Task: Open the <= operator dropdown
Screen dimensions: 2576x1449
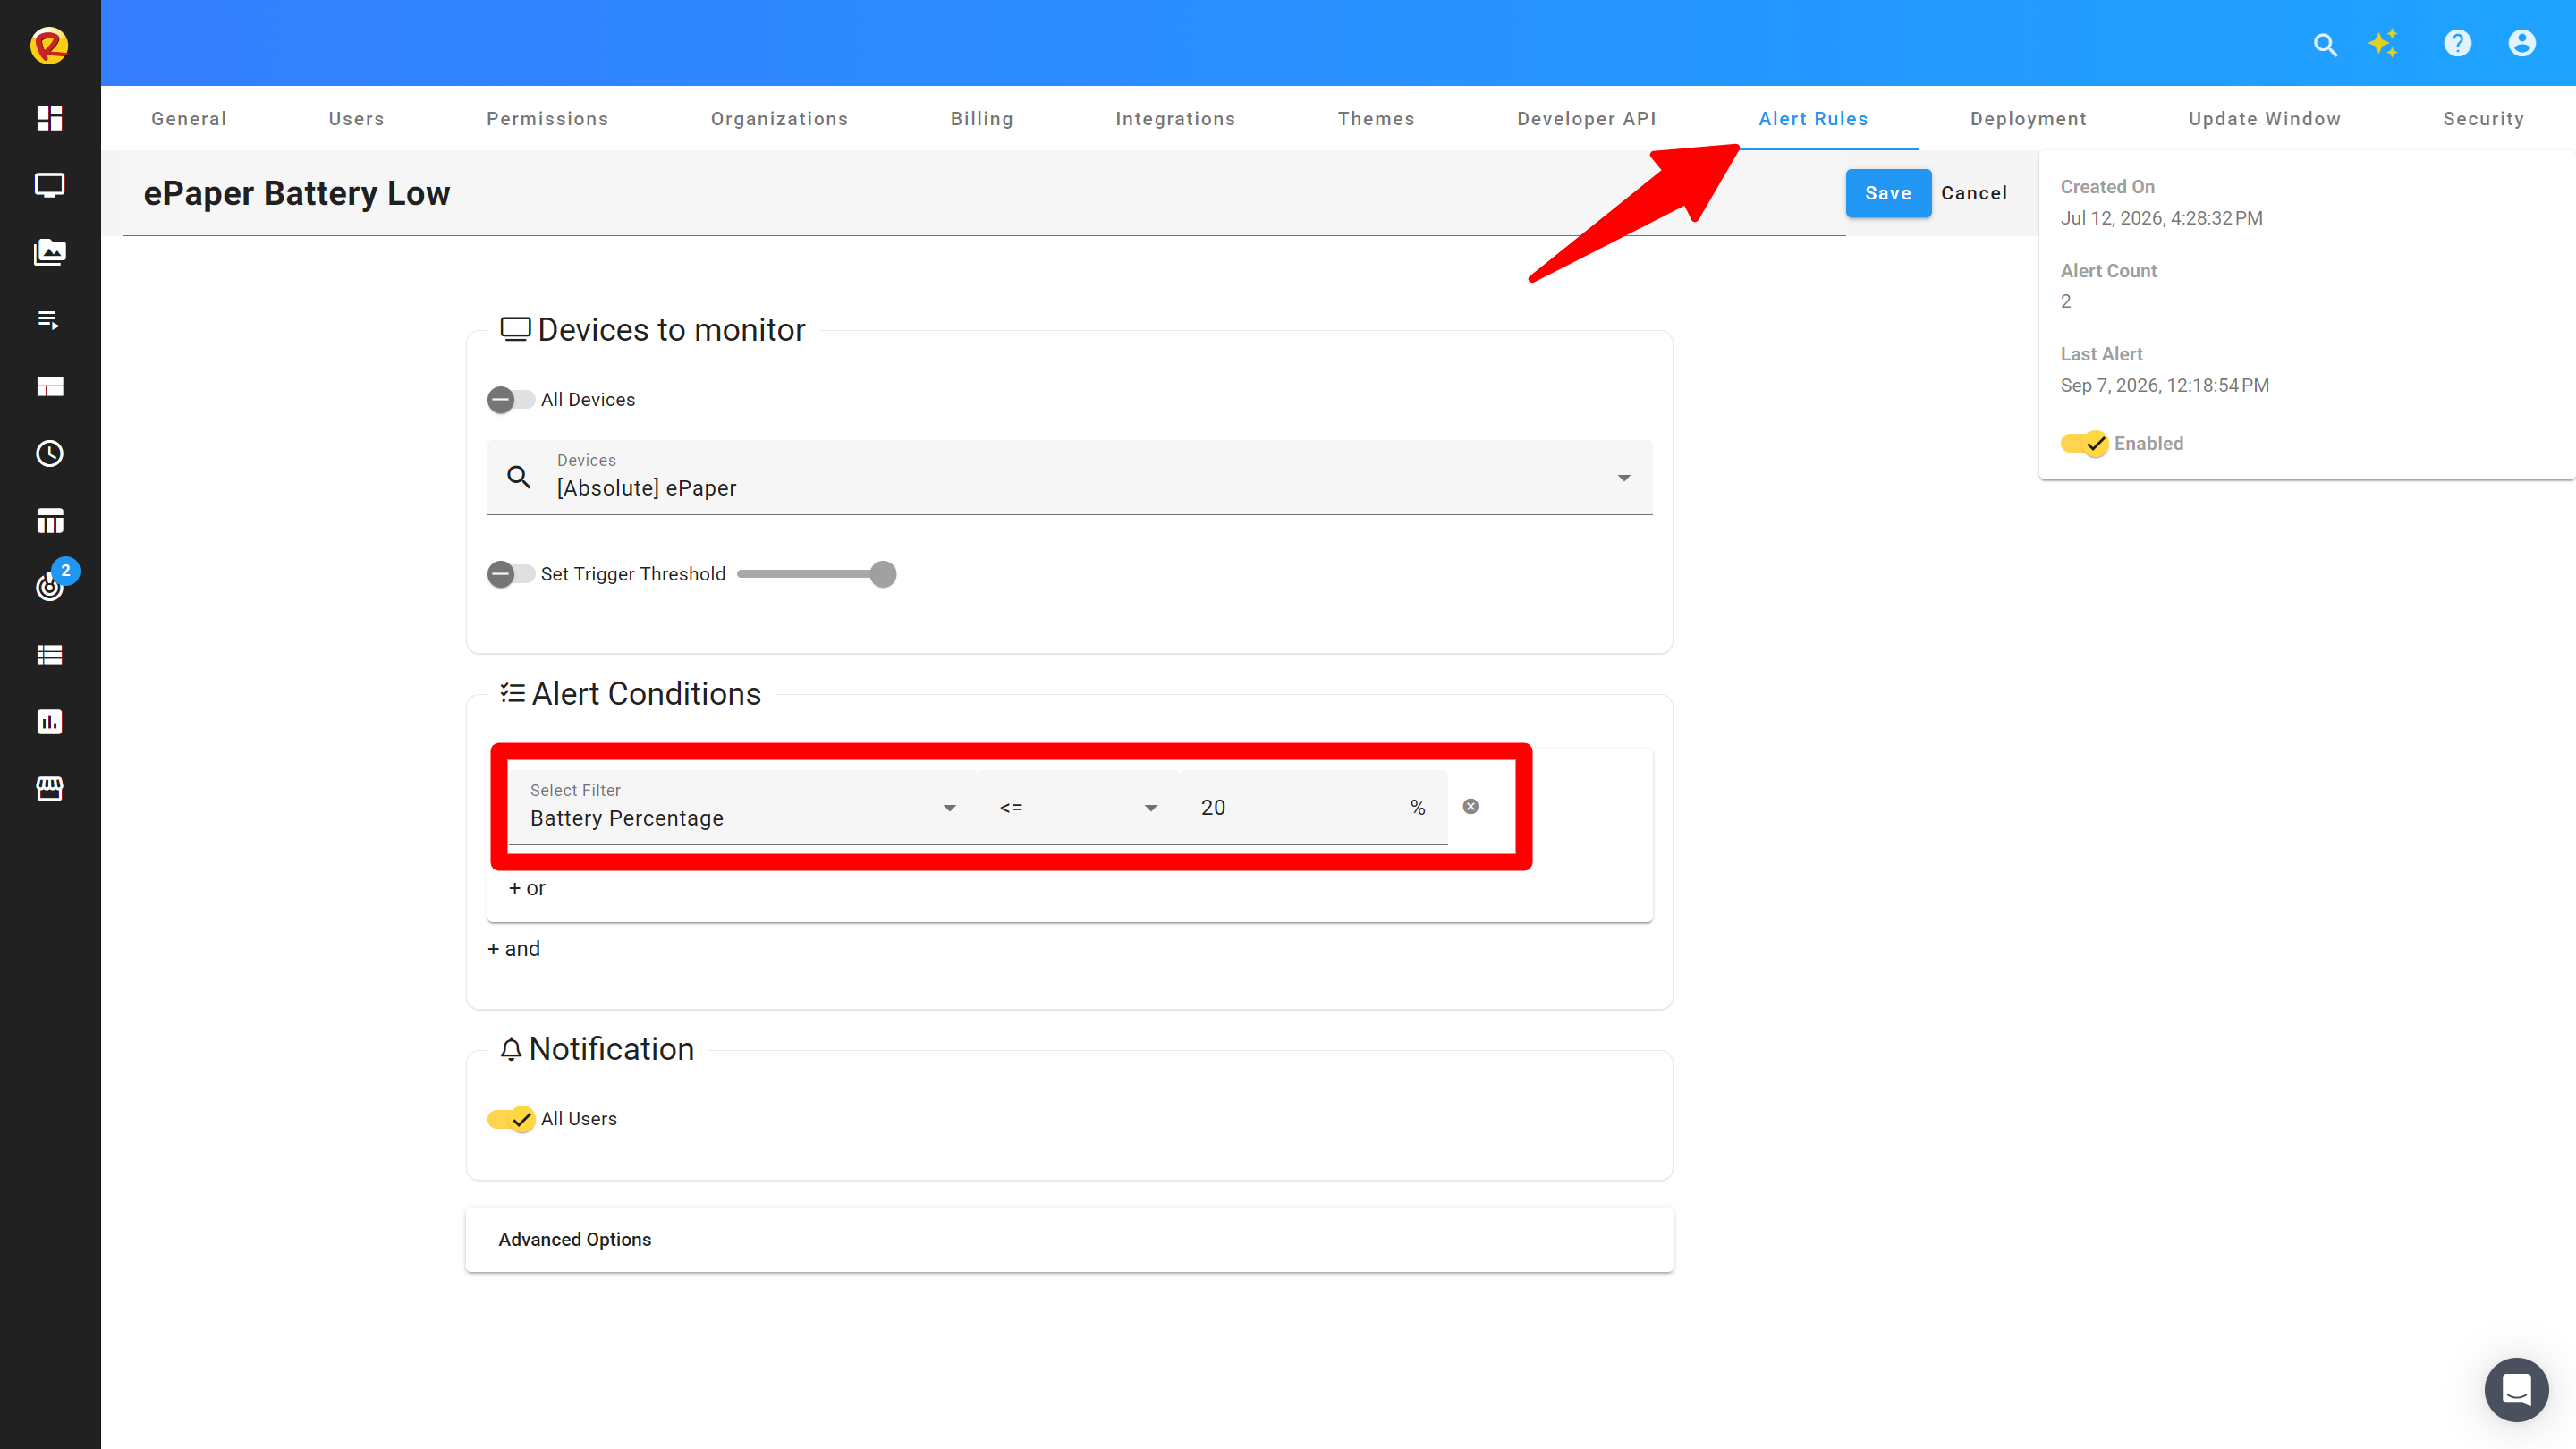Action: pos(1078,807)
